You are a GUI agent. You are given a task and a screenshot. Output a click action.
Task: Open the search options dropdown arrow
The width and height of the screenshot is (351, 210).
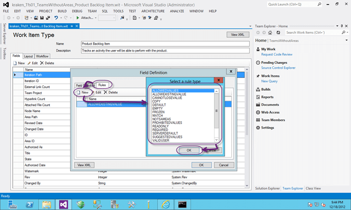click(x=347, y=32)
